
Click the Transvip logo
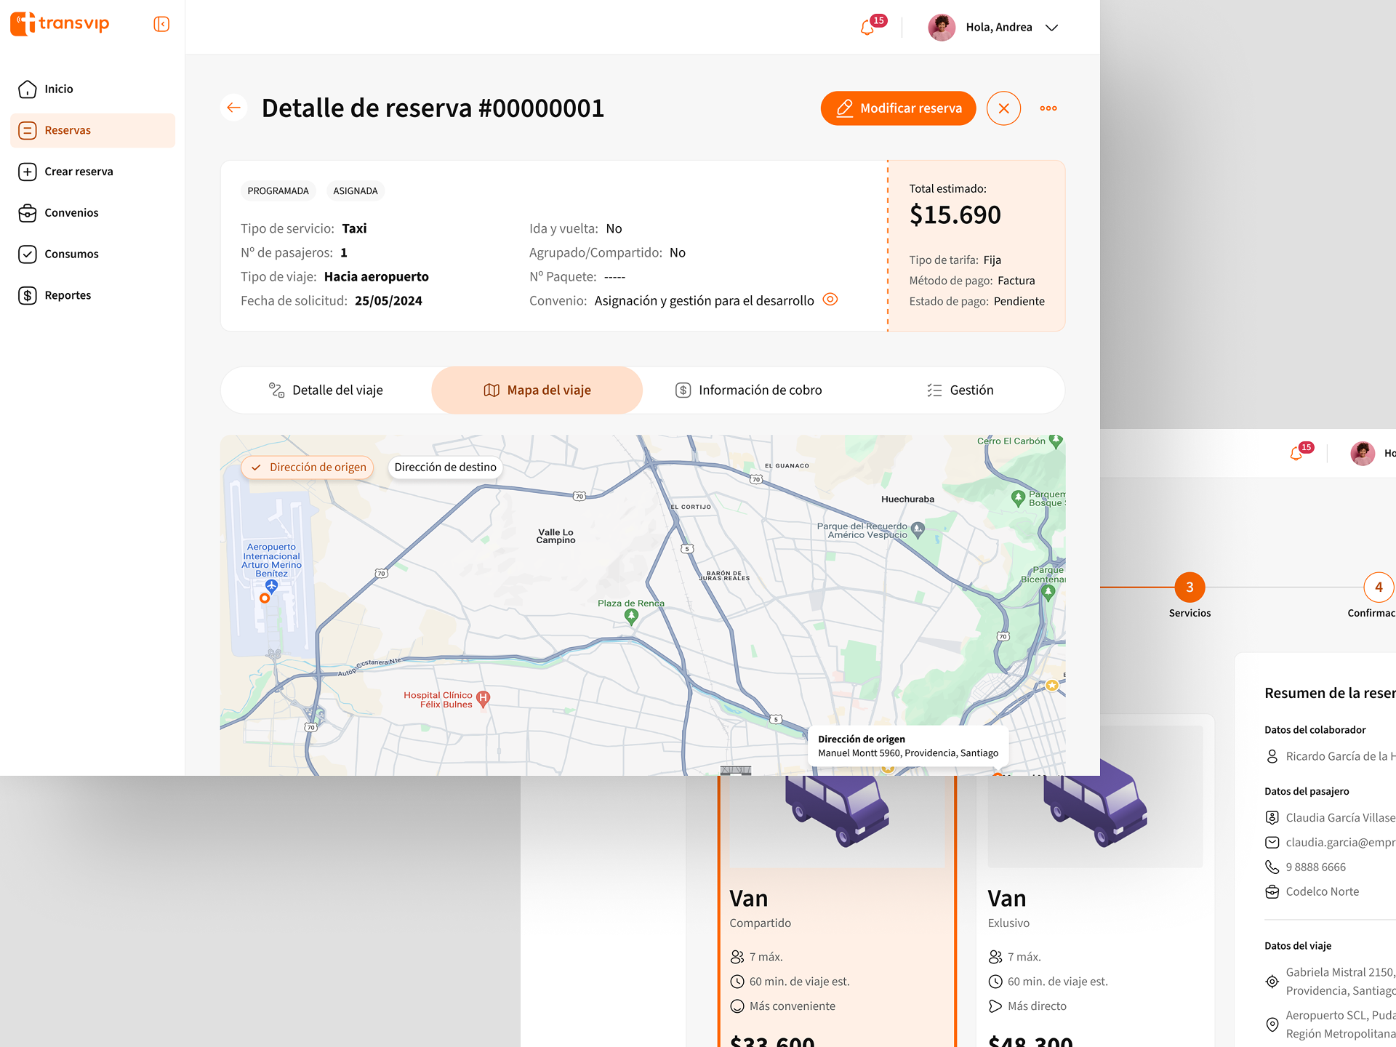60,23
